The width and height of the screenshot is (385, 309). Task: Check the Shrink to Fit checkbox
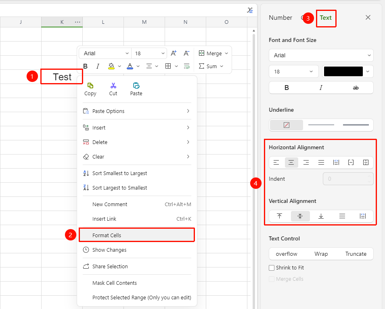(272, 268)
